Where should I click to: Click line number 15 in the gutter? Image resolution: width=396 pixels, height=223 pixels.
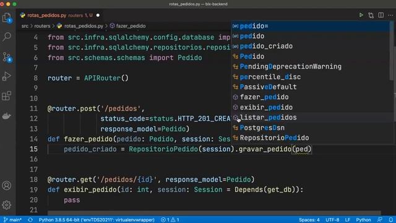(x=33, y=149)
